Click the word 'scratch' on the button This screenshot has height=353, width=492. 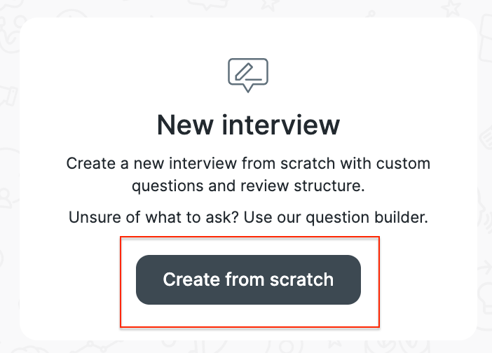pos(301,280)
